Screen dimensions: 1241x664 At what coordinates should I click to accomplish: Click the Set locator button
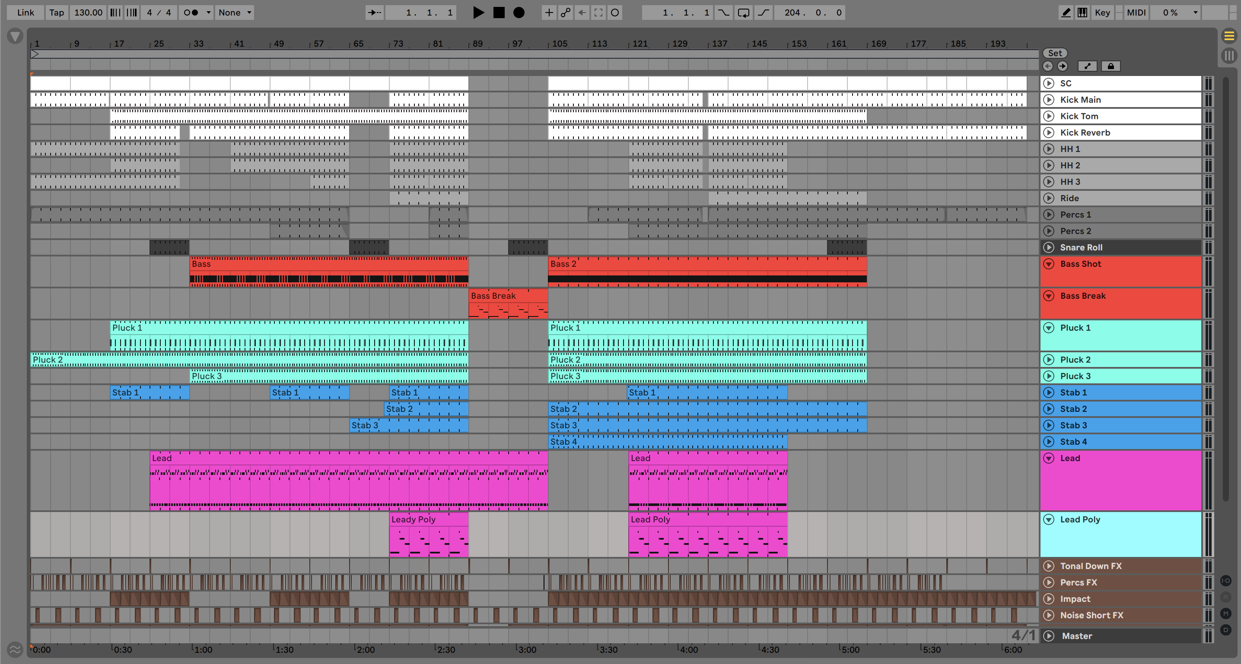click(1055, 54)
